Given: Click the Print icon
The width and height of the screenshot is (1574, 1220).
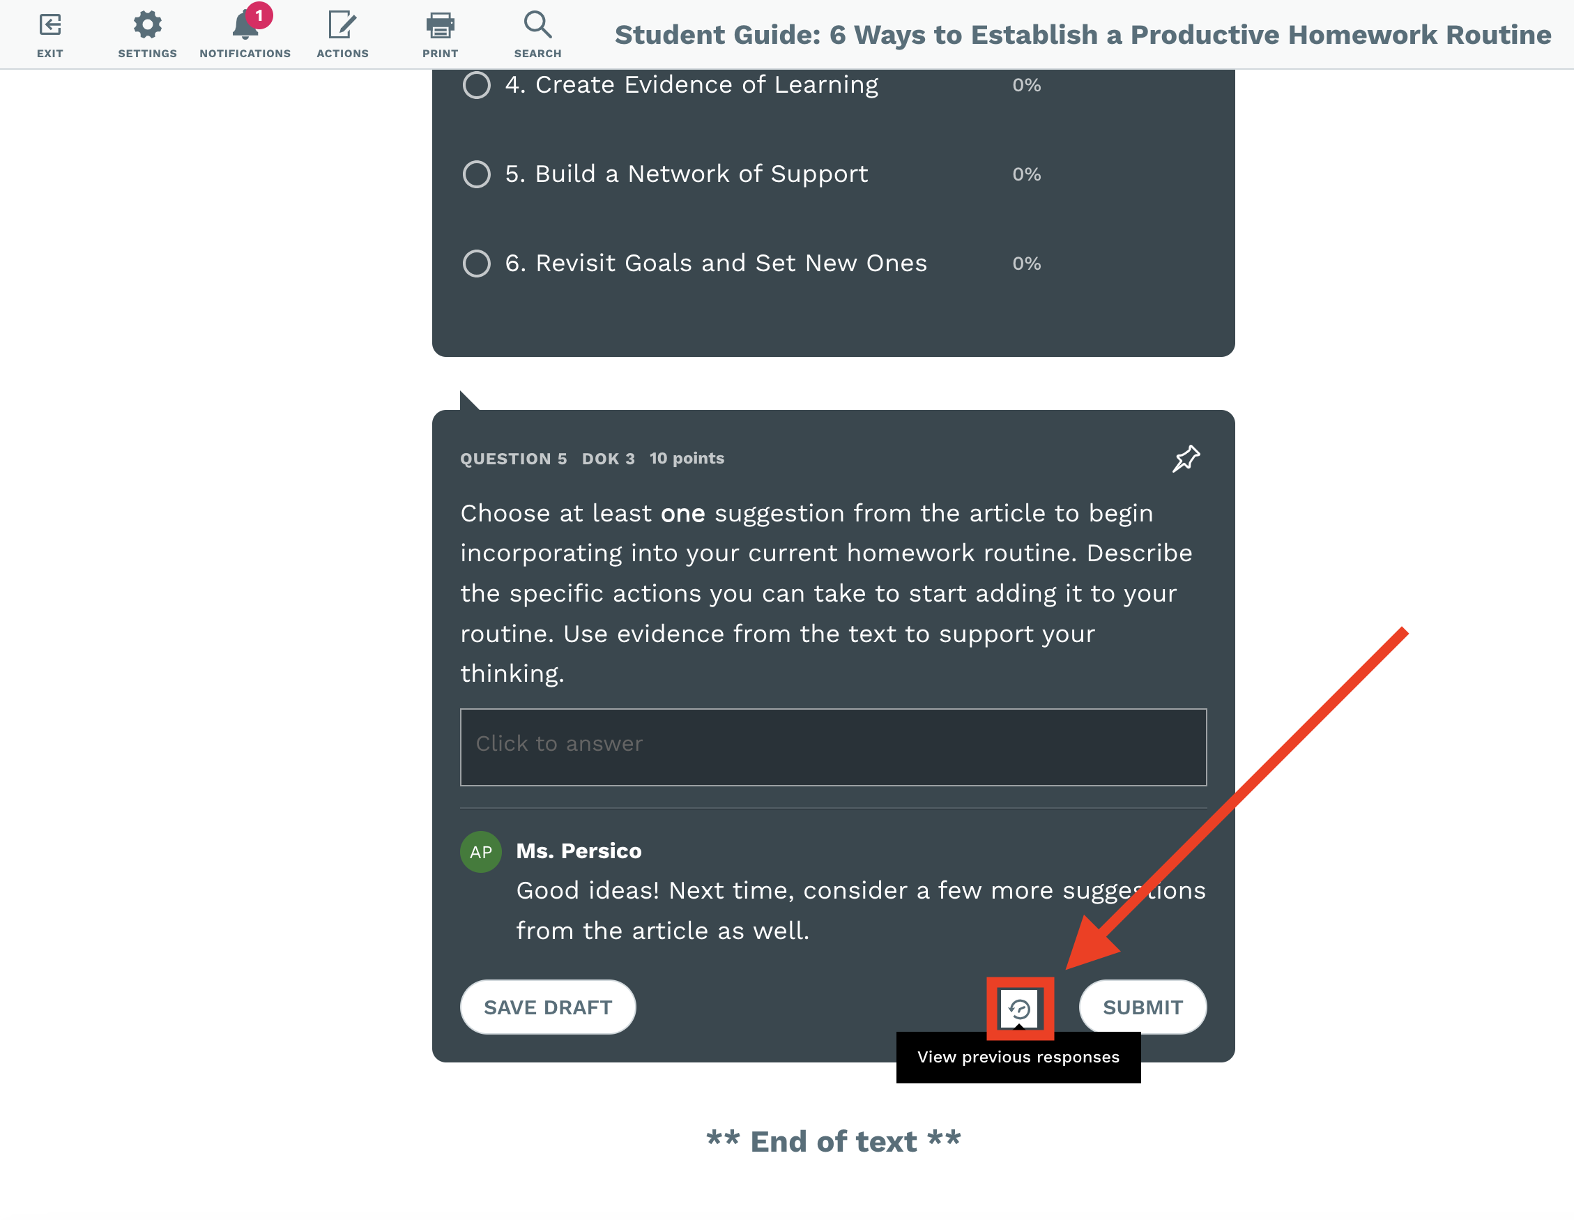Looking at the screenshot, I should (x=440, y=25).
